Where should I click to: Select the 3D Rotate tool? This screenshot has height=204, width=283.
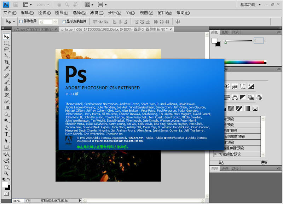click(x=6, y=155)
